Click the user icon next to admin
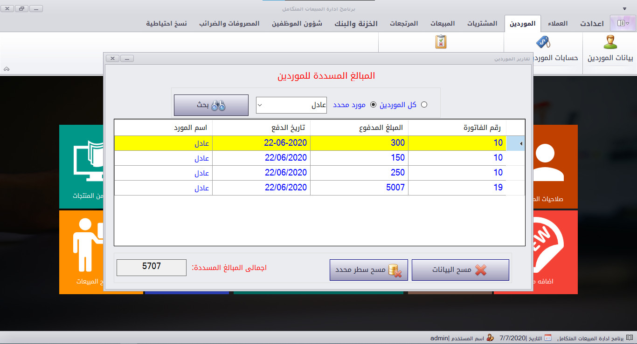The height and width of the screenshot is (344, 637). [x=489, y=337]
